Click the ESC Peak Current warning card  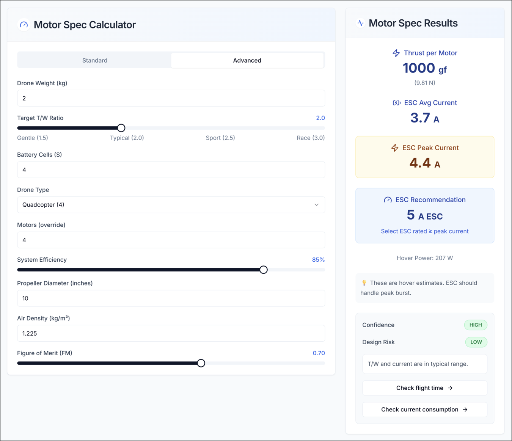[424, 157]
